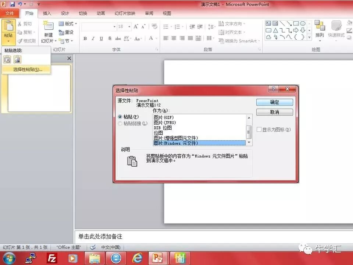Clear all formatting icon
This screenshot has height=265, width=353.
pyautogui.click(x=154, y=26)
